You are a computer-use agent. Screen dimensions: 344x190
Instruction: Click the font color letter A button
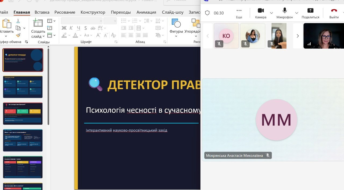pyautogui.click(x=75, y=35)
